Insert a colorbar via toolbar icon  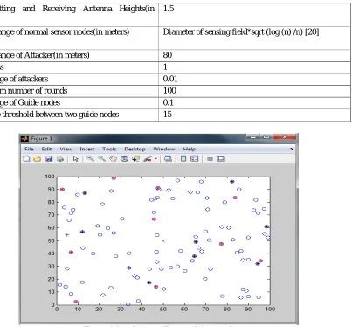point(183,158)
